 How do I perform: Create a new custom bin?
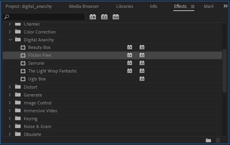click(208, 140)
